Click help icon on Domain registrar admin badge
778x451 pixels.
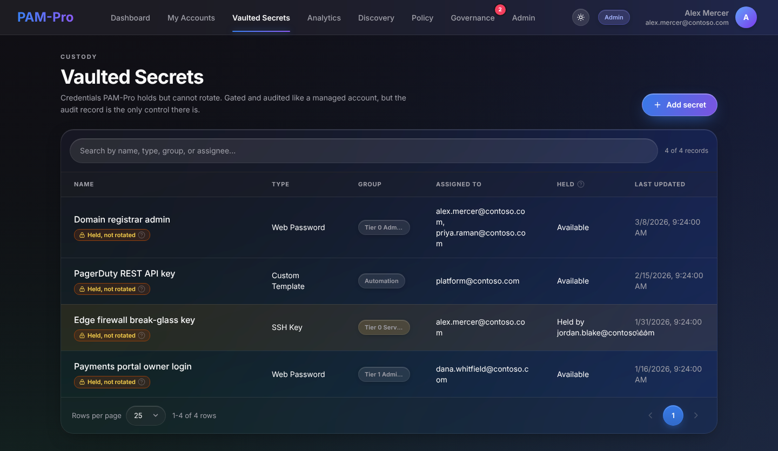[x=142, y=235]
